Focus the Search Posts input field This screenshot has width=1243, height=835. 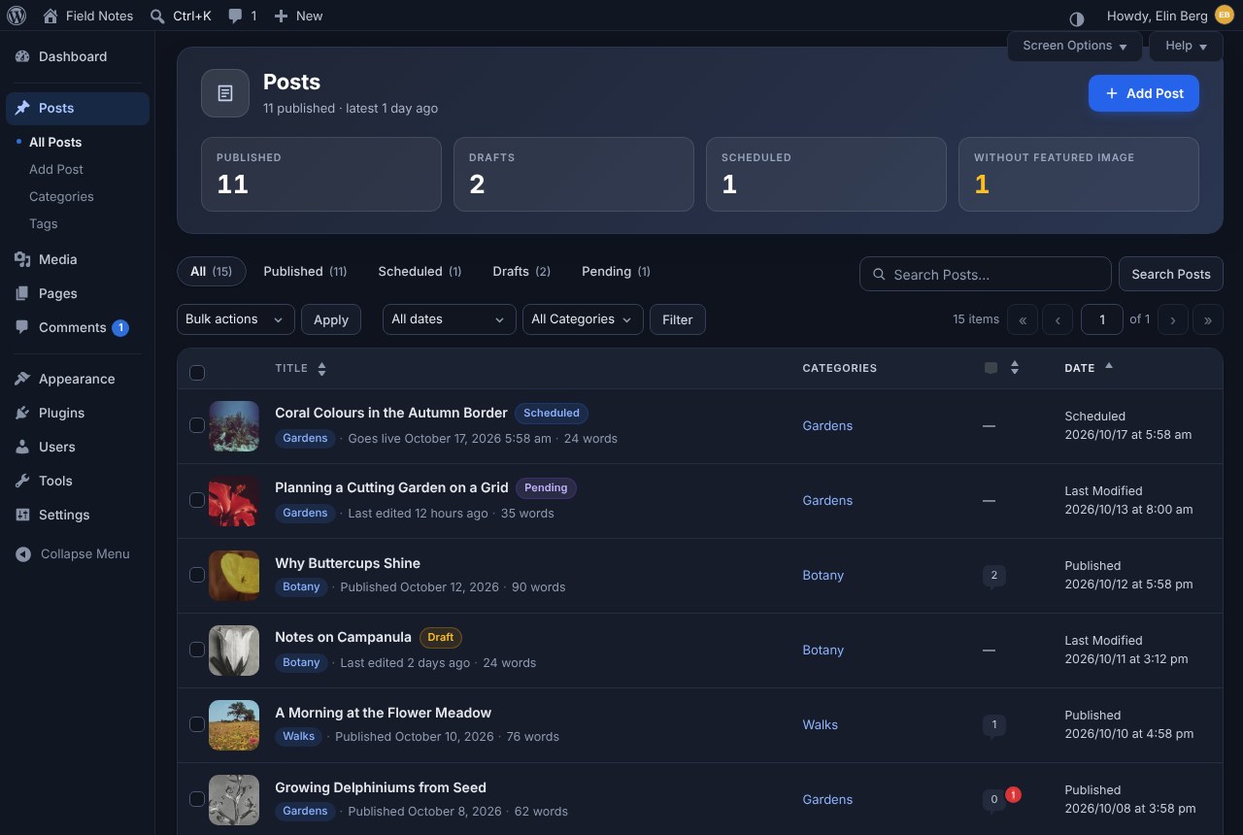point(986,274)
